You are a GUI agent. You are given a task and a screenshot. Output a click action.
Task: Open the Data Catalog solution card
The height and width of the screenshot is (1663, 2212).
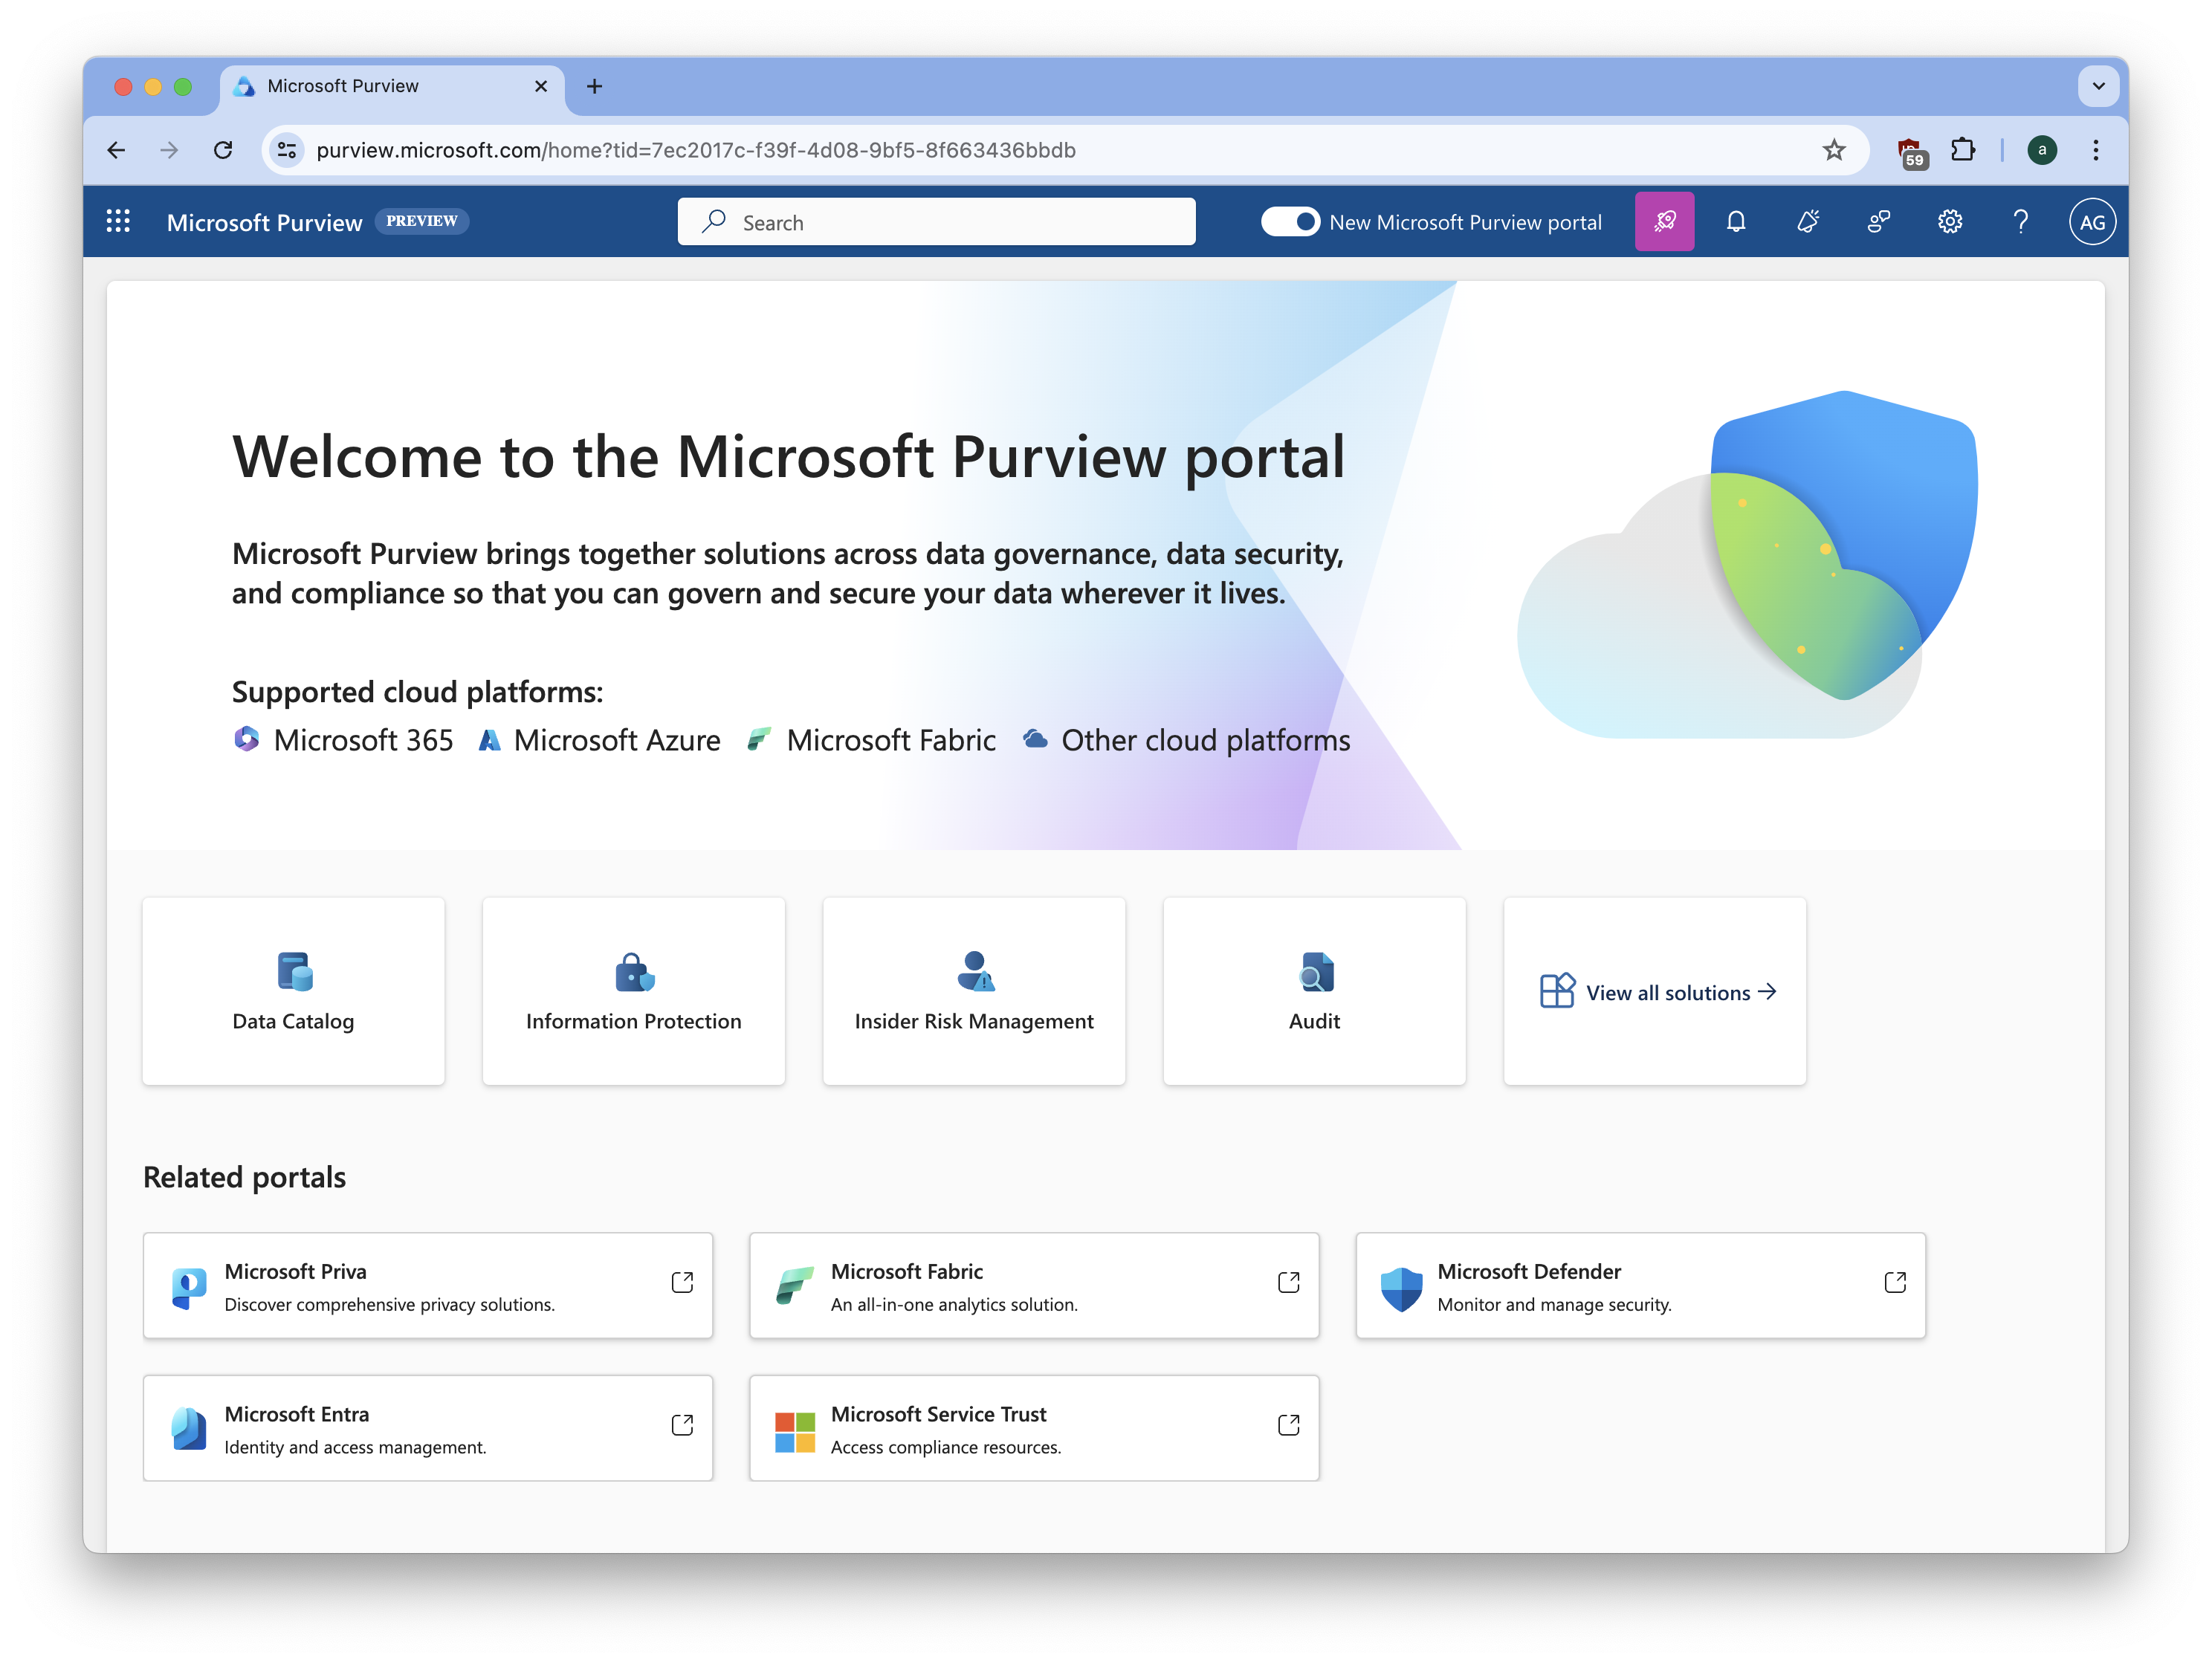point(293,991)
